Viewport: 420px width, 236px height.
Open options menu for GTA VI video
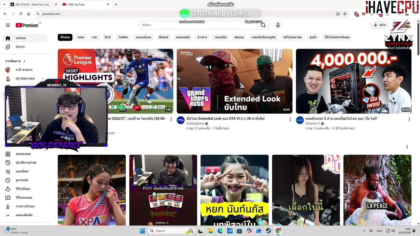click(x=290, y=119)
